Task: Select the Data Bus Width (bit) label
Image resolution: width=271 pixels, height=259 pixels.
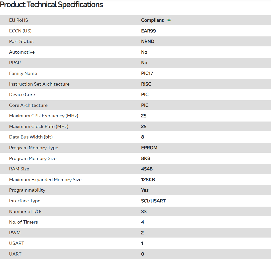Action: pyautogui.click(x=31, y=137)
